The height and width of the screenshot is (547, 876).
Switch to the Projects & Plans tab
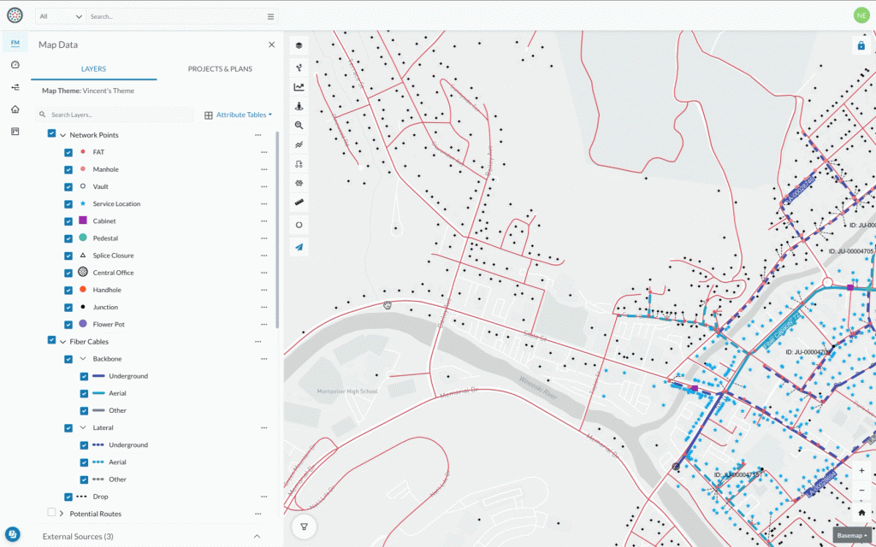(x=220, y=69)
